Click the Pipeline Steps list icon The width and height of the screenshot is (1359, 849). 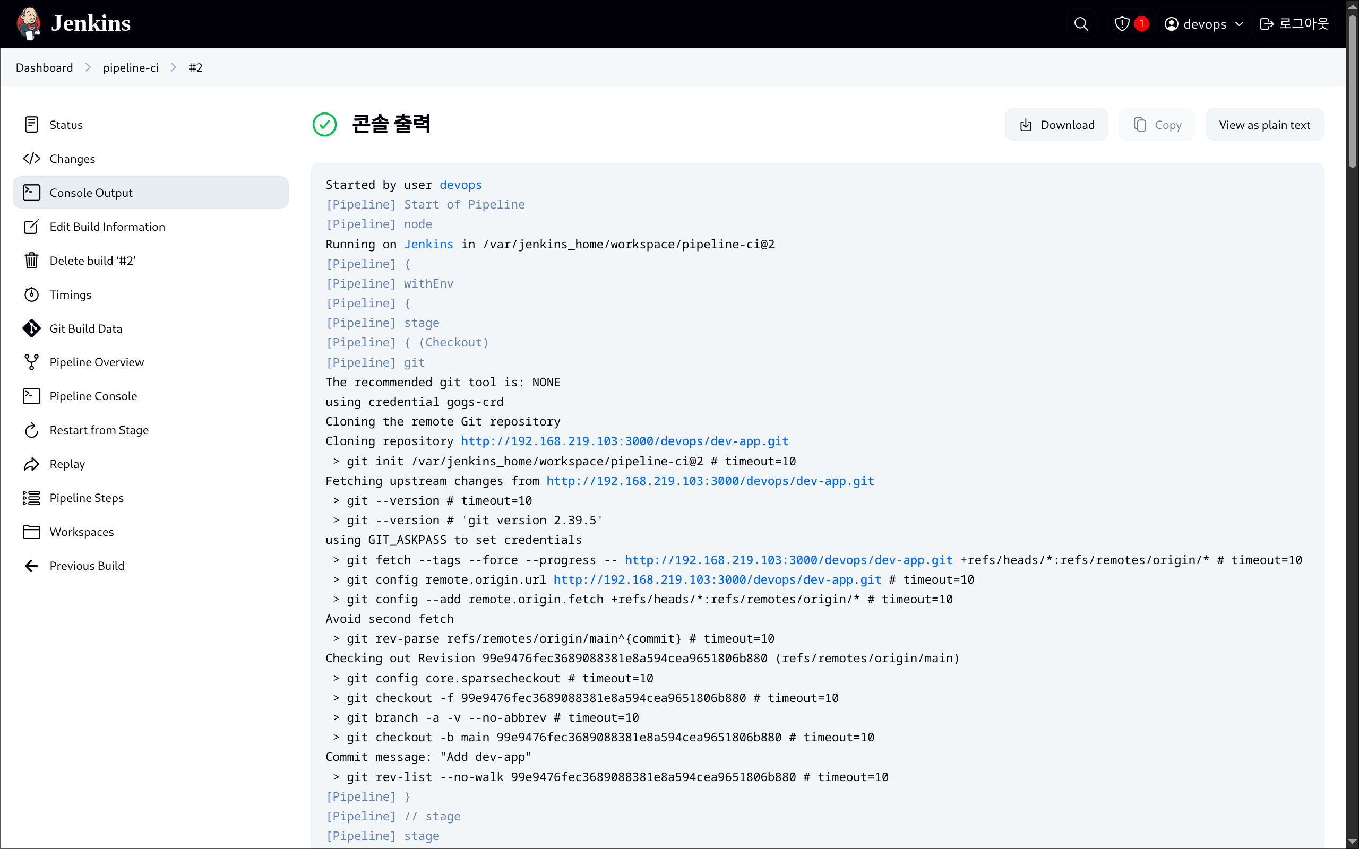point(31,498)
